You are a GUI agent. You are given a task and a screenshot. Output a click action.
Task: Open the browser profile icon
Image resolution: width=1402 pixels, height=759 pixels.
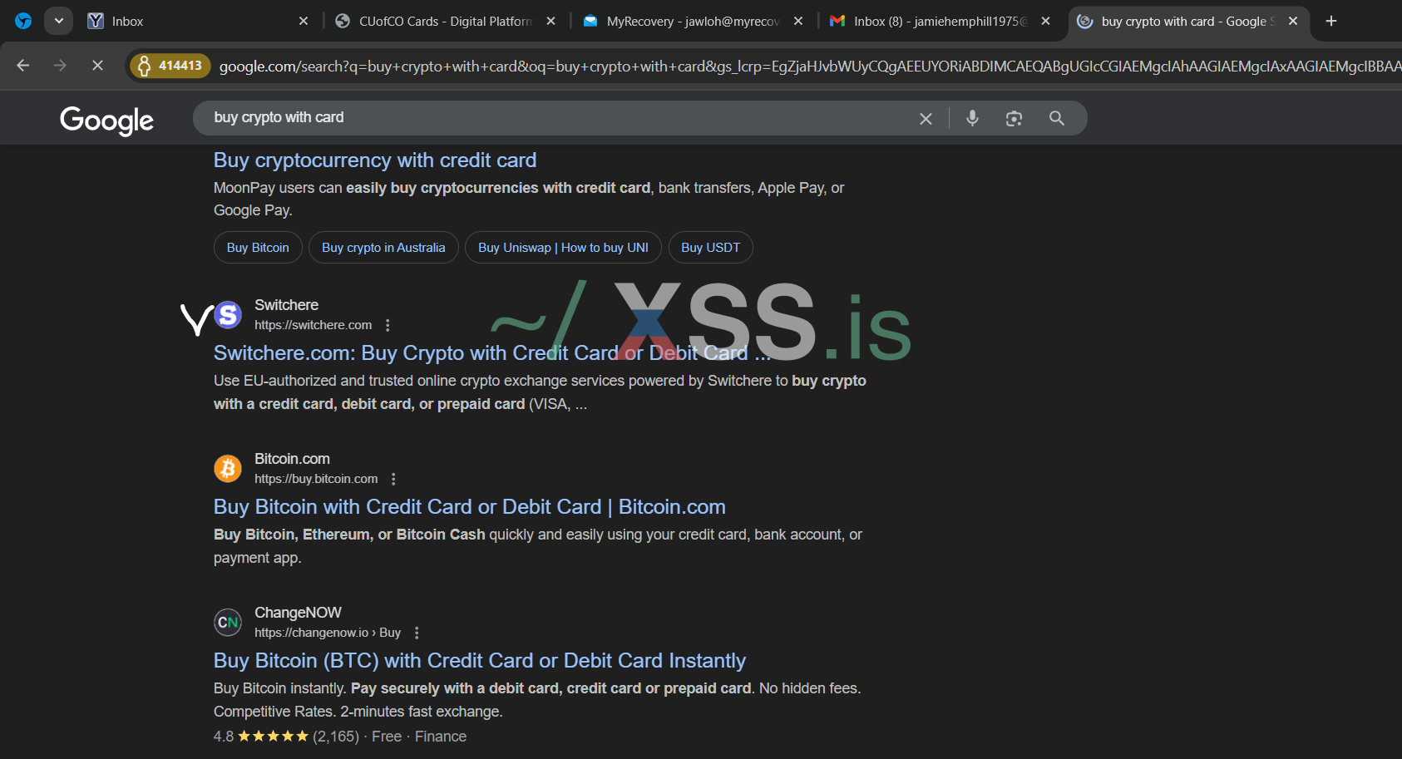pyautogui.click(x=23, y=21)
